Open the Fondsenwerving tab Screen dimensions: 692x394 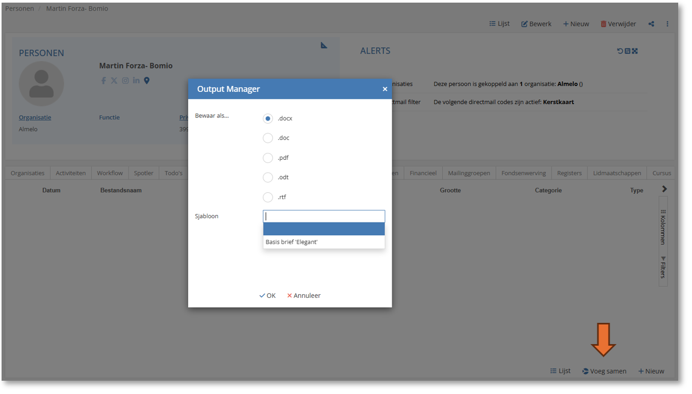coord(524,173)
